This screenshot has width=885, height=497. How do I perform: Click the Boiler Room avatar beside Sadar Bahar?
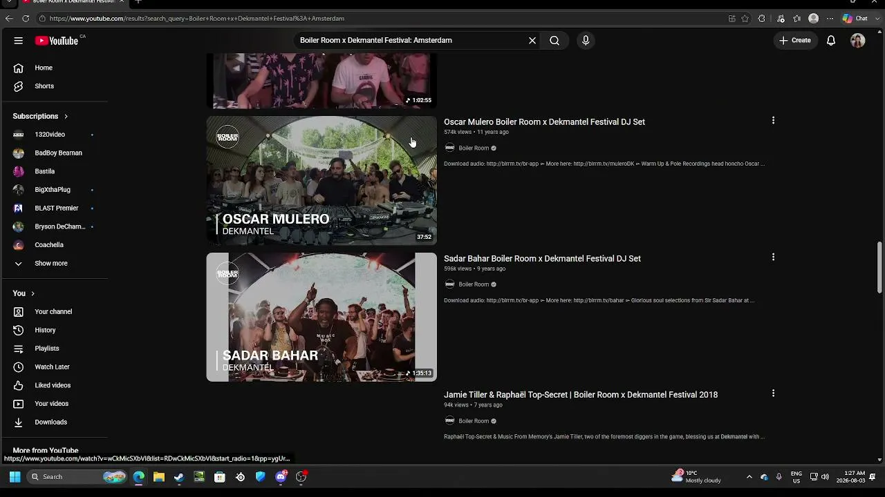(x=449, y=284)
